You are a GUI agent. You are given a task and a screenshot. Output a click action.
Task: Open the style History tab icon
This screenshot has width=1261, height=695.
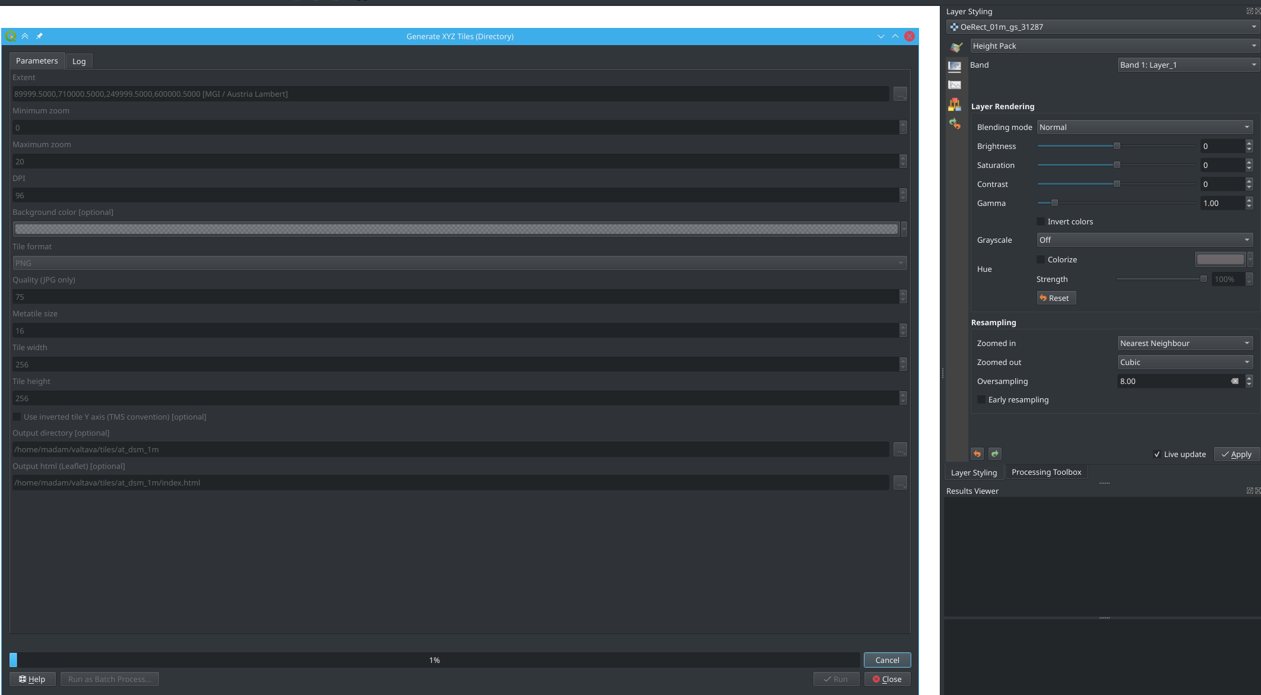click(x=955, y=123)
